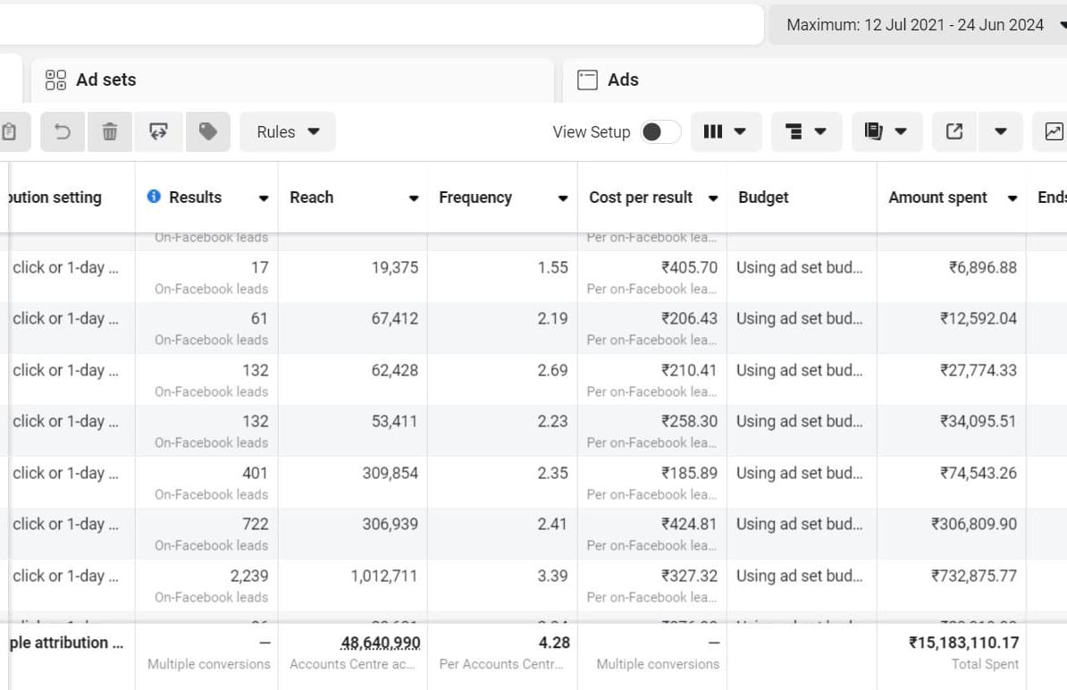
Task: Open the columns layout dropdown
Action: pyautogui.click(x=725, y=132)
